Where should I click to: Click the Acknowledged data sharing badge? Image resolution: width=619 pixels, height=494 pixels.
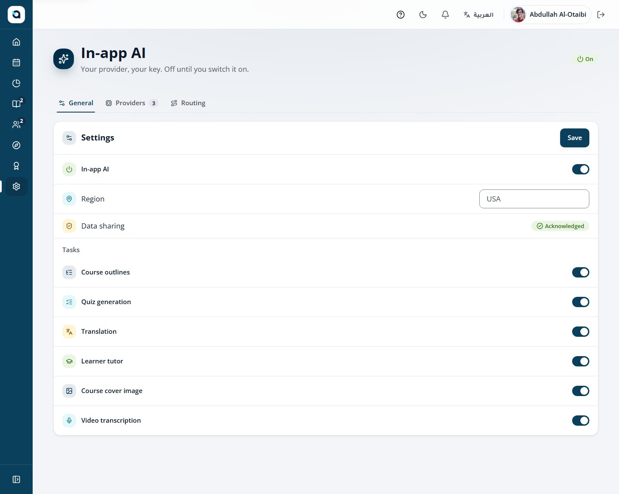pyautogui.click(x=560, y=226)
